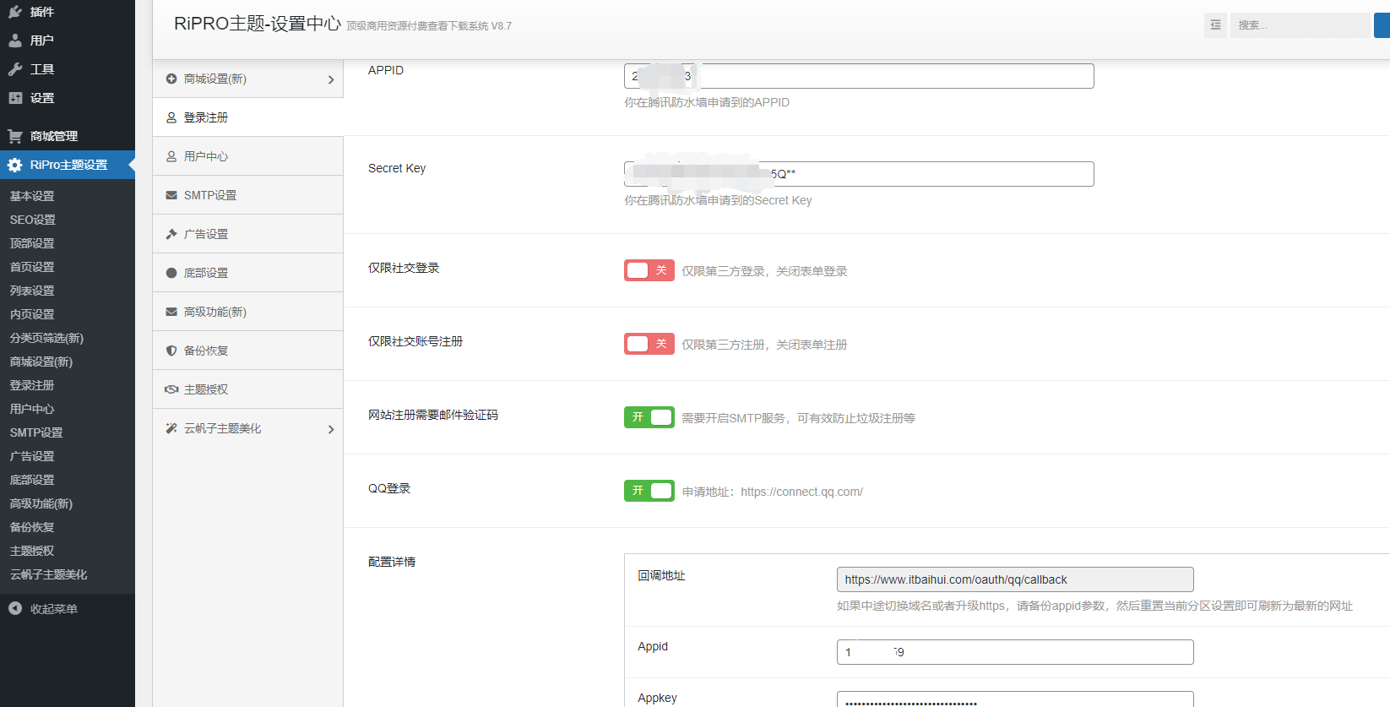Enable the 仅限社交登录 toggle
The width and height of the screenshot is (1390, 707).
click(649, 270)
